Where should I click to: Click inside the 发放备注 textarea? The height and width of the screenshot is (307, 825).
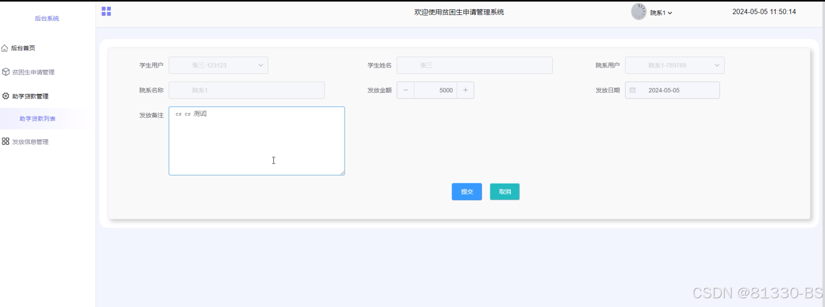(x=257, y=141)
